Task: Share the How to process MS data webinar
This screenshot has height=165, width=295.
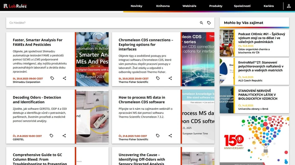Action: pyautogui.click(x=170, y=136)
